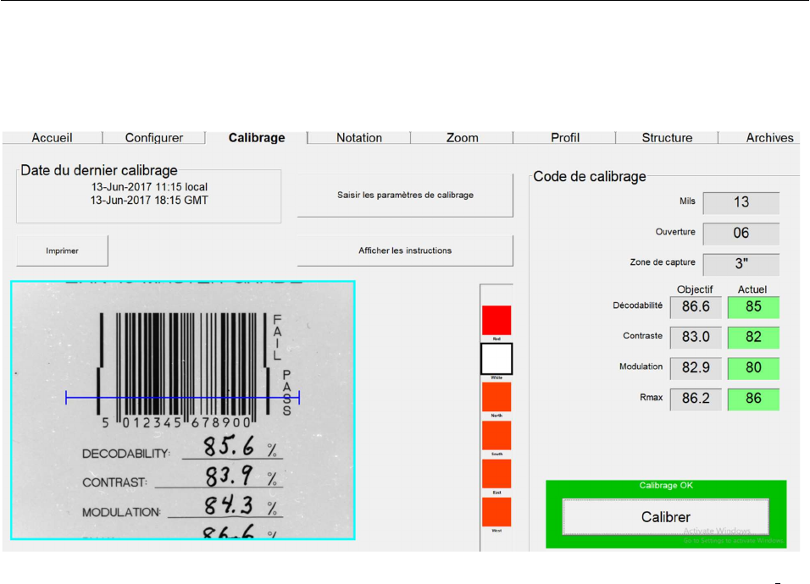This screenshot has height=584, width=810.
Task: Click the 'Décodabilité' row label
Action: 637,306
